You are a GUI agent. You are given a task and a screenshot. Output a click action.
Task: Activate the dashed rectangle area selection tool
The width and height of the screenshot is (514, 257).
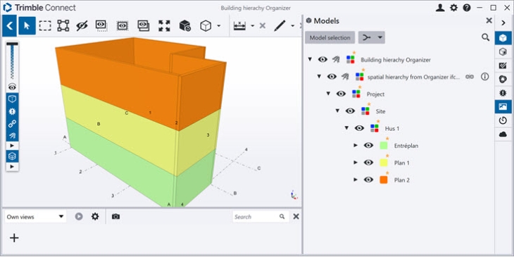tap(45, 25)
